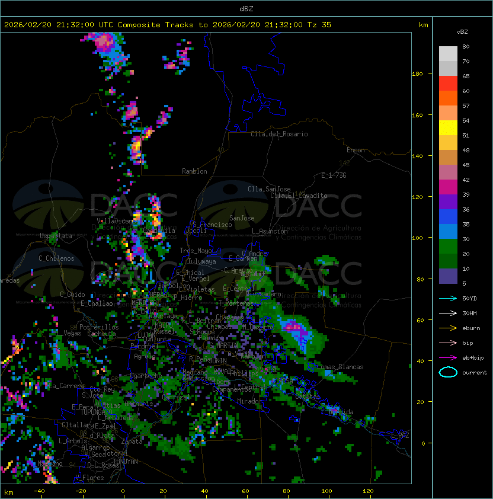Viewport: 493px width, 499px height.
Task: Click the 'L_PAZ' map label
Action: 400,436
